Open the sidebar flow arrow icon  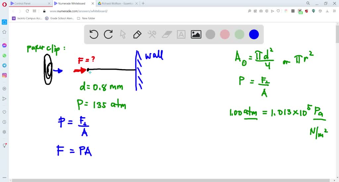click(4, 99)
